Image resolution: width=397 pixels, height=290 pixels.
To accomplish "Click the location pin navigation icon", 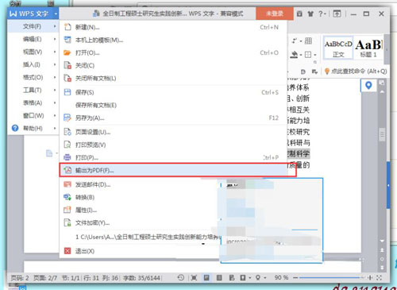I will pyautogui.click(x=368, y=86).
